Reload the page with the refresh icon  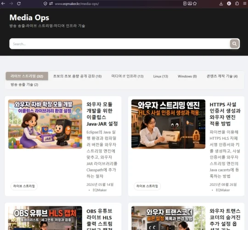[19, 4]
